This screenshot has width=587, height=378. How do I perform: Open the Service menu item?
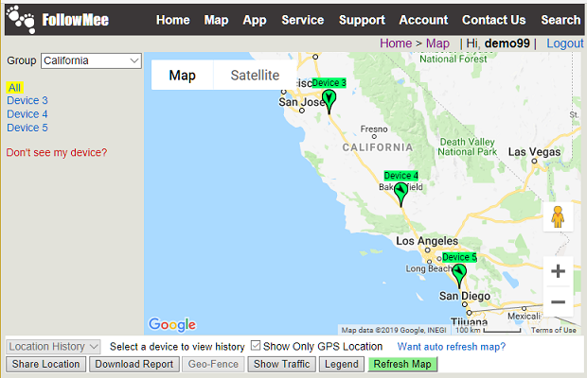[x=302, y=20]
